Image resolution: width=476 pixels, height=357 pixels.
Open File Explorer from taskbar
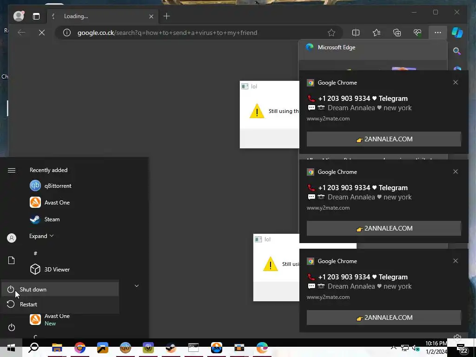tap(57, 348)
